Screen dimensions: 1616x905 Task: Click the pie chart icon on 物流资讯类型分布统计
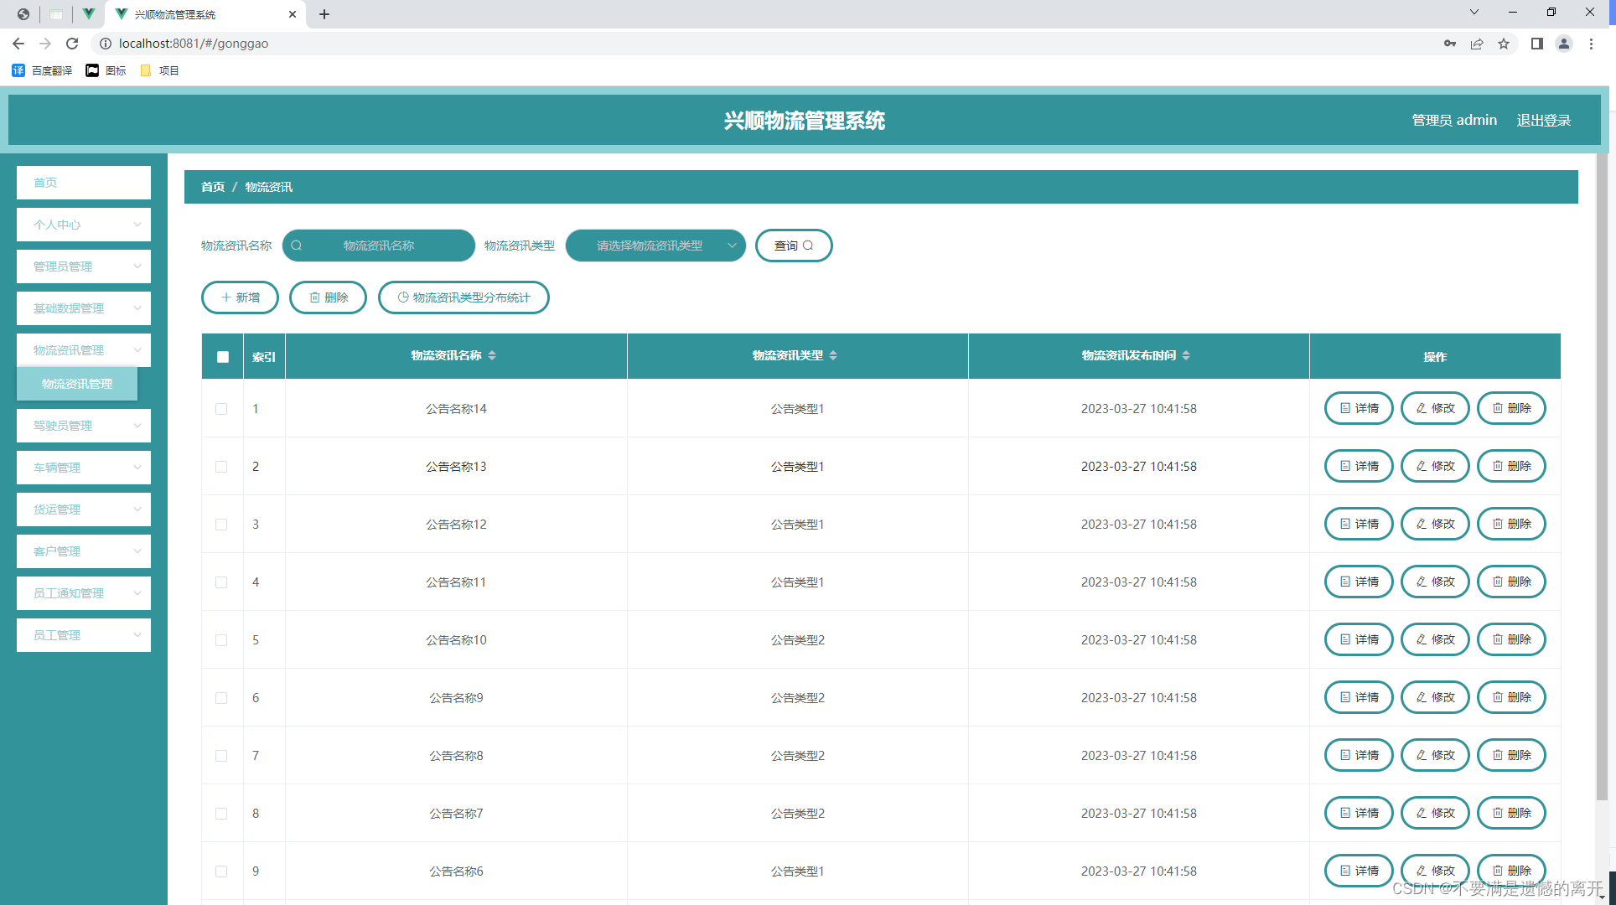(401, 297)
